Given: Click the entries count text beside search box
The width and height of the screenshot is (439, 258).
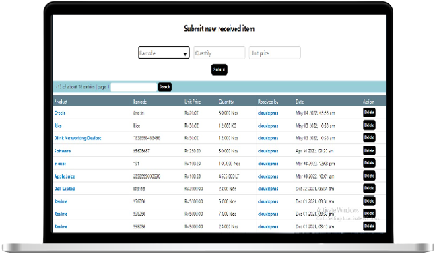Looking at the screenshot, I should click(x=81, y=87).
